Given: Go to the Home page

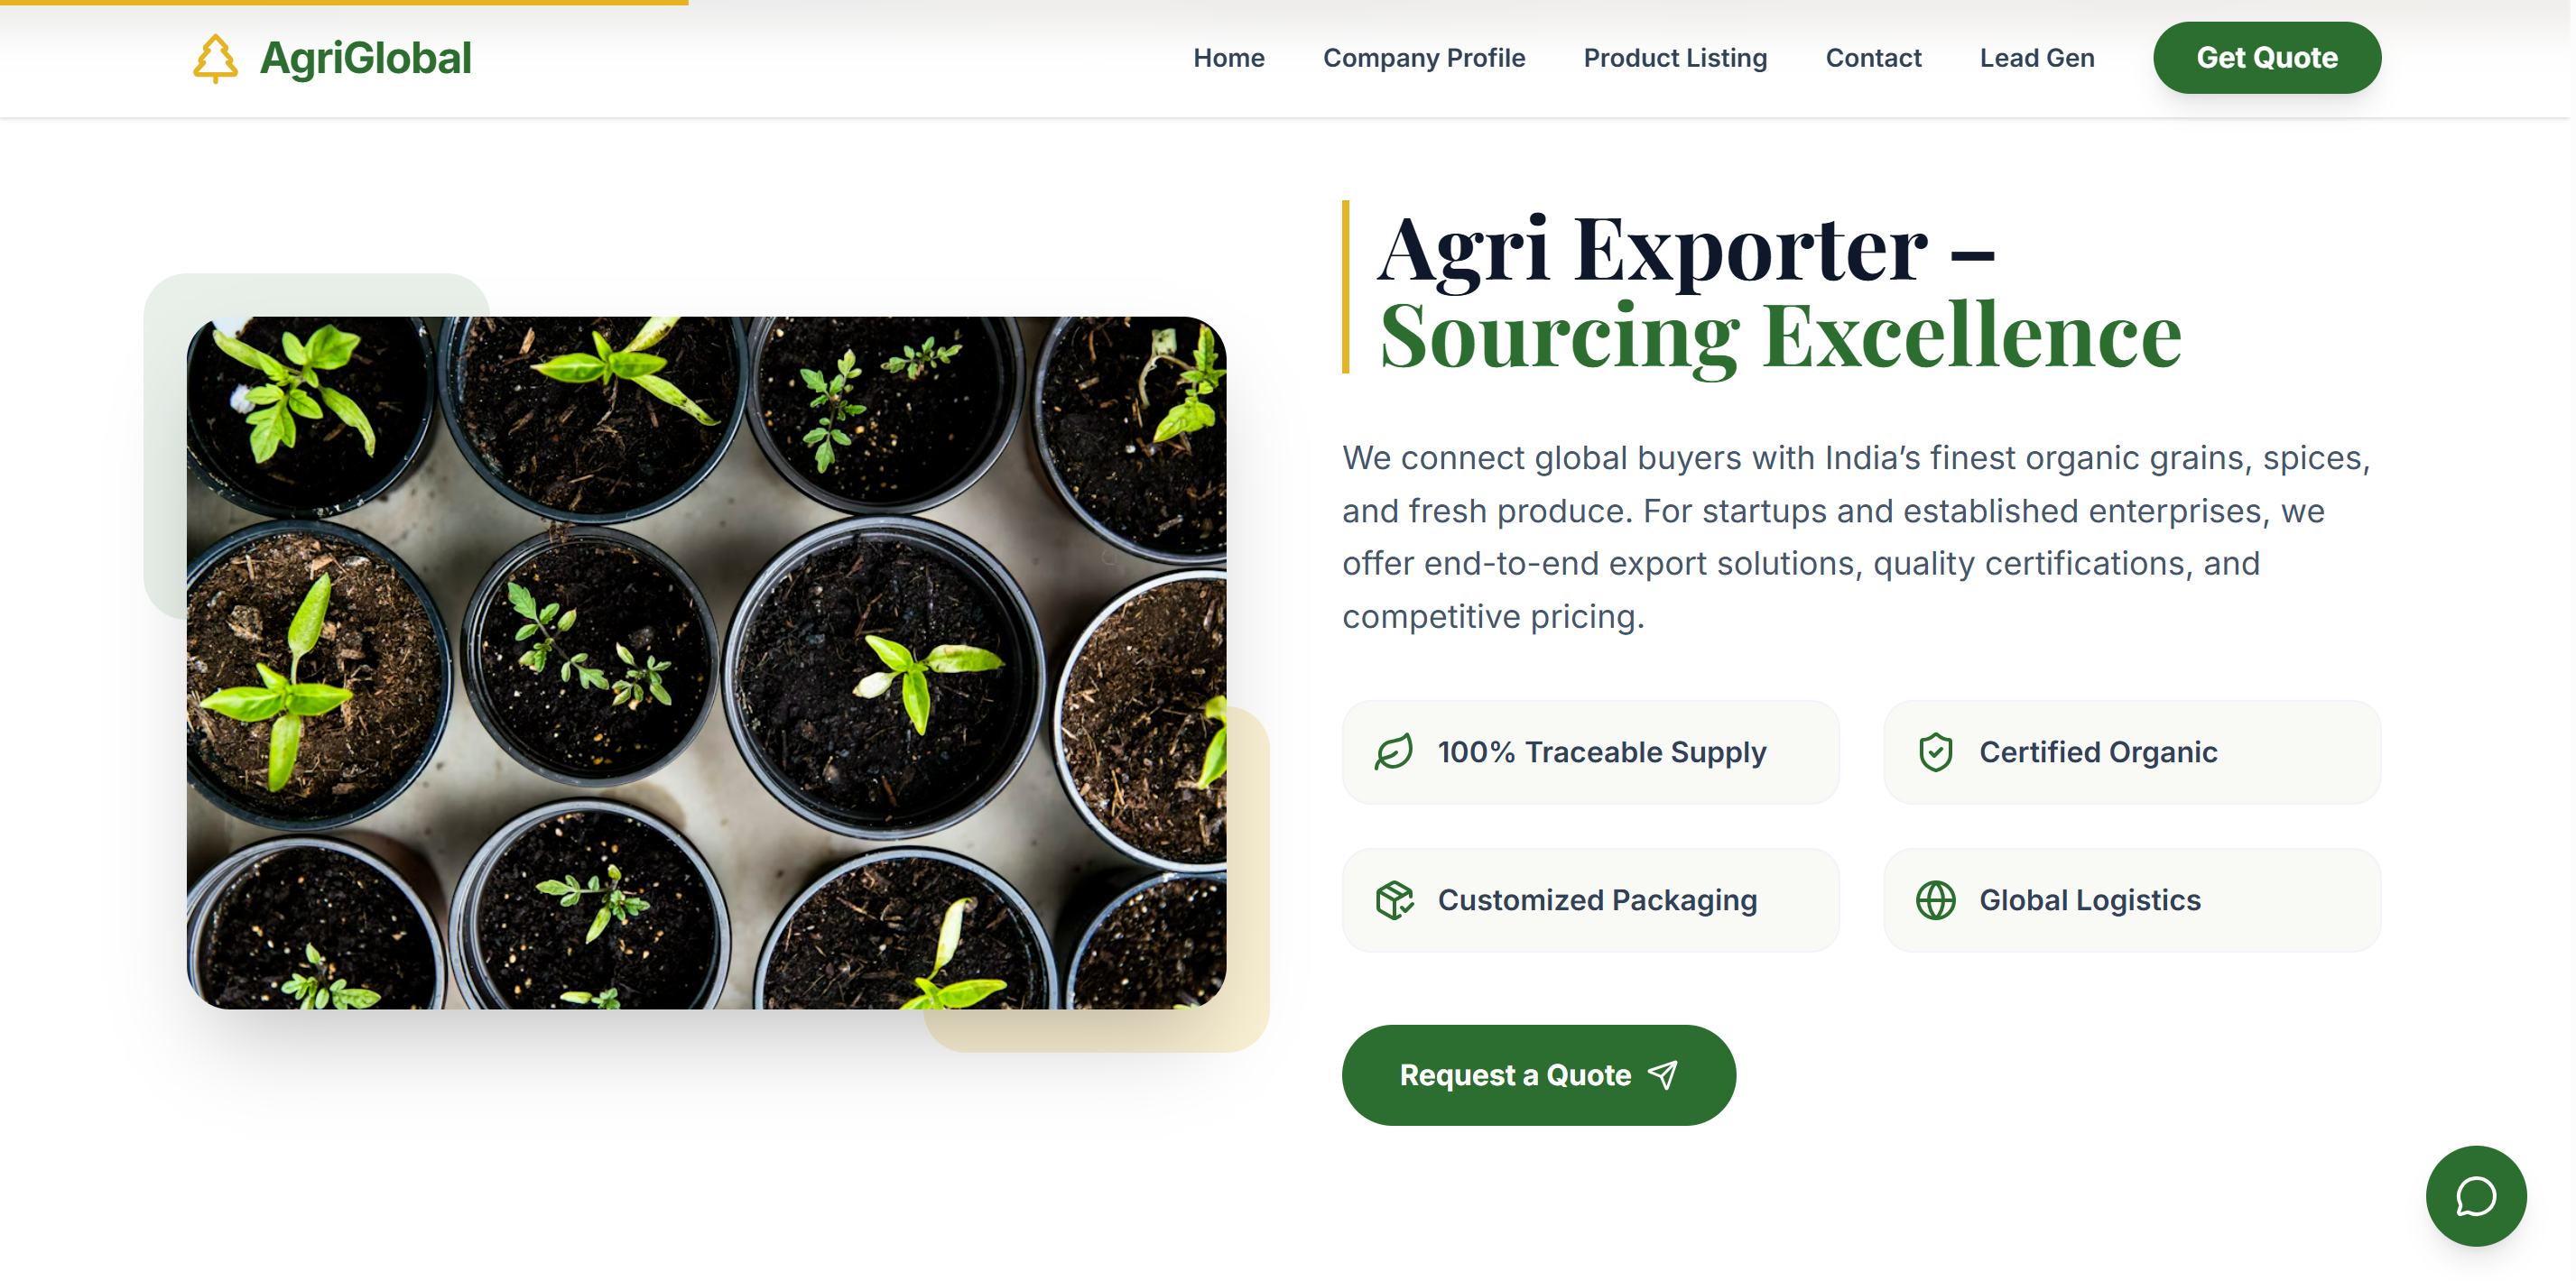Looking at the screenshot, I should point(1228,58).
